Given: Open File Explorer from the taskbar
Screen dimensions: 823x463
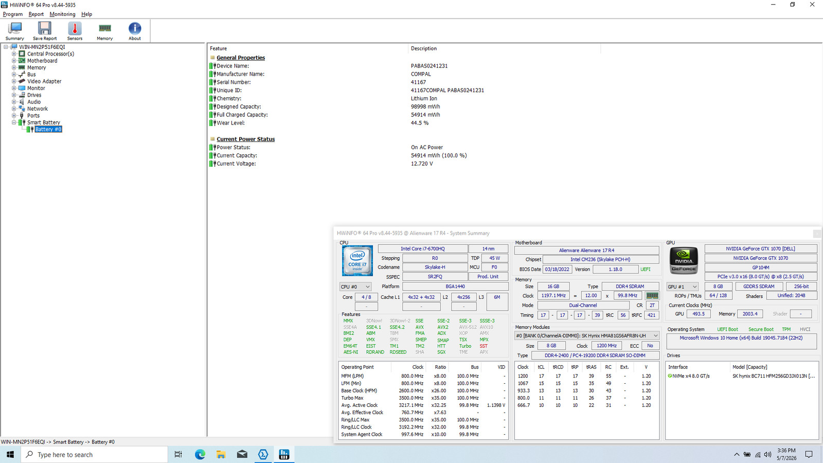Looking at the screenshot, I should click(221, 454).
